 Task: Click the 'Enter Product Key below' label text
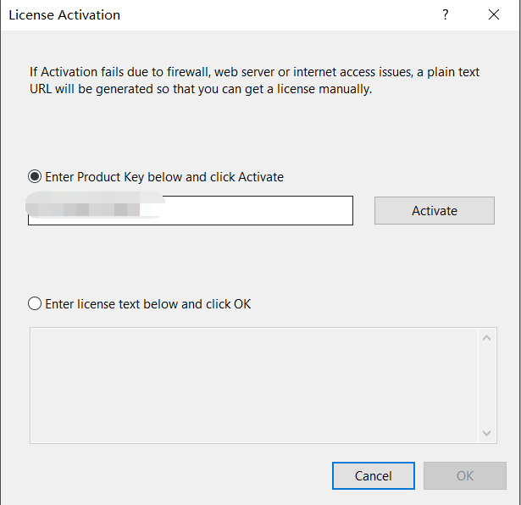tap(164, 177)
